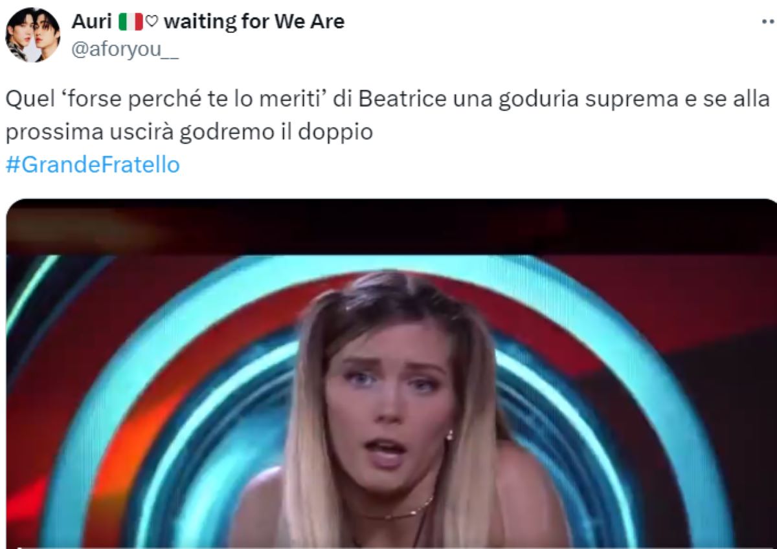The width and height of the screenshot is (777, 549).
Task: Click the line 'prossima uscirà godremo il doppio'
Action: [189, 132]
